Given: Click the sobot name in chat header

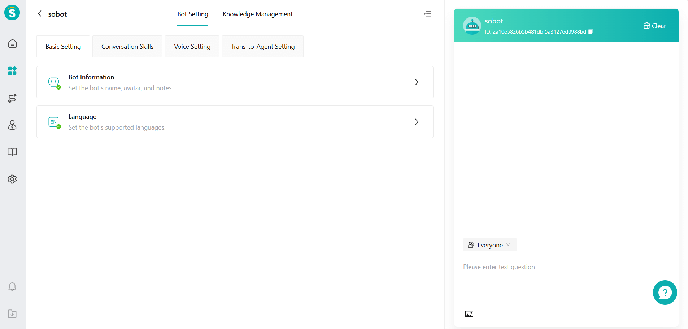Looking at the screenshot, I should 494,21.
